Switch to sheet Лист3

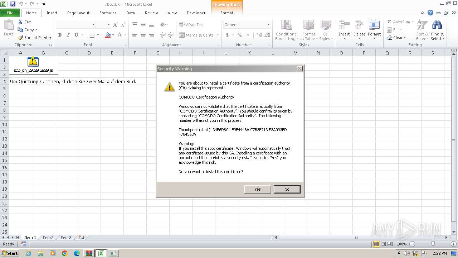coord(66,238)
